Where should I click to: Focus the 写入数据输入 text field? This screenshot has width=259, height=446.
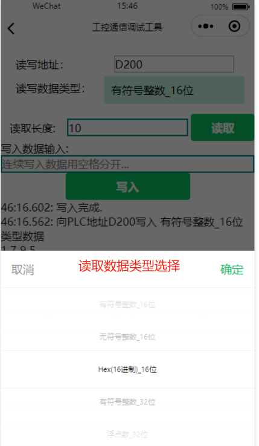127,164
